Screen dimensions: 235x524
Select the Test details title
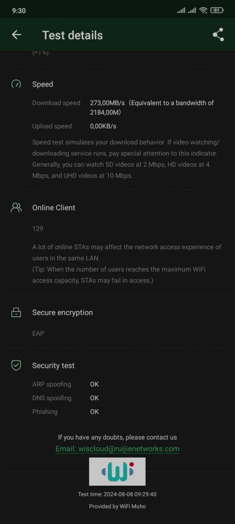[72, 35]
